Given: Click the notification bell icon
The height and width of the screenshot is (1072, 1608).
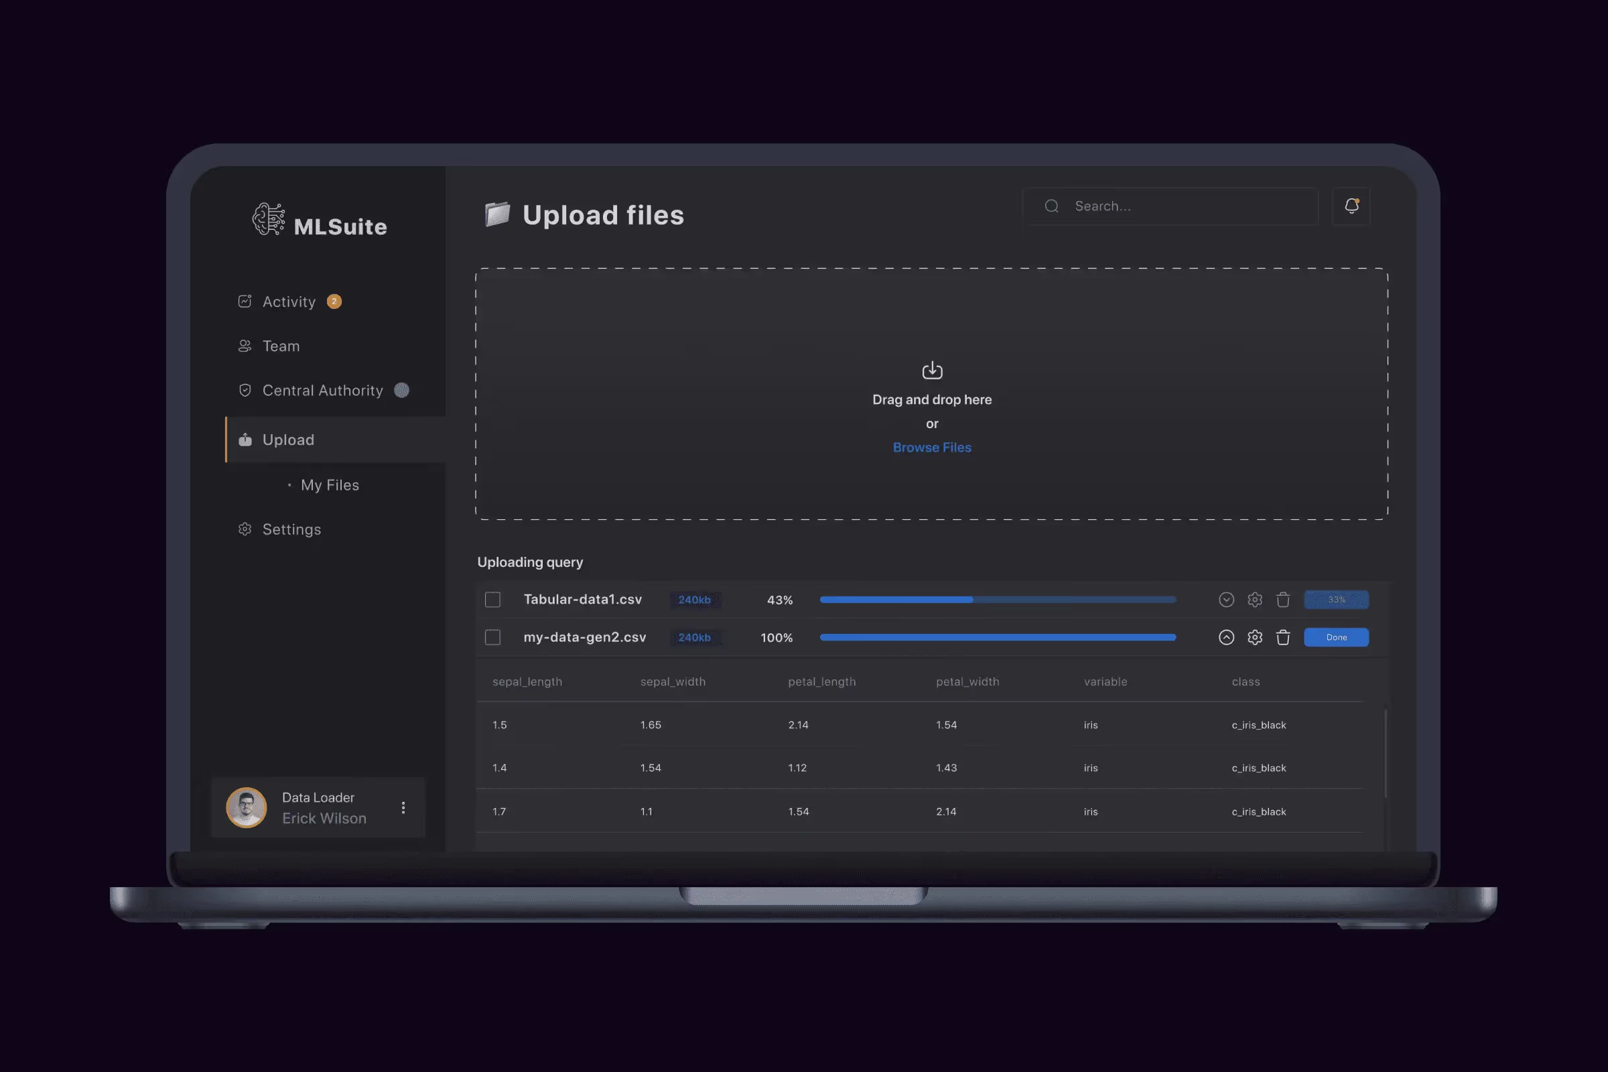Looking at the screenshot, I should click(x=1351, y=206).
